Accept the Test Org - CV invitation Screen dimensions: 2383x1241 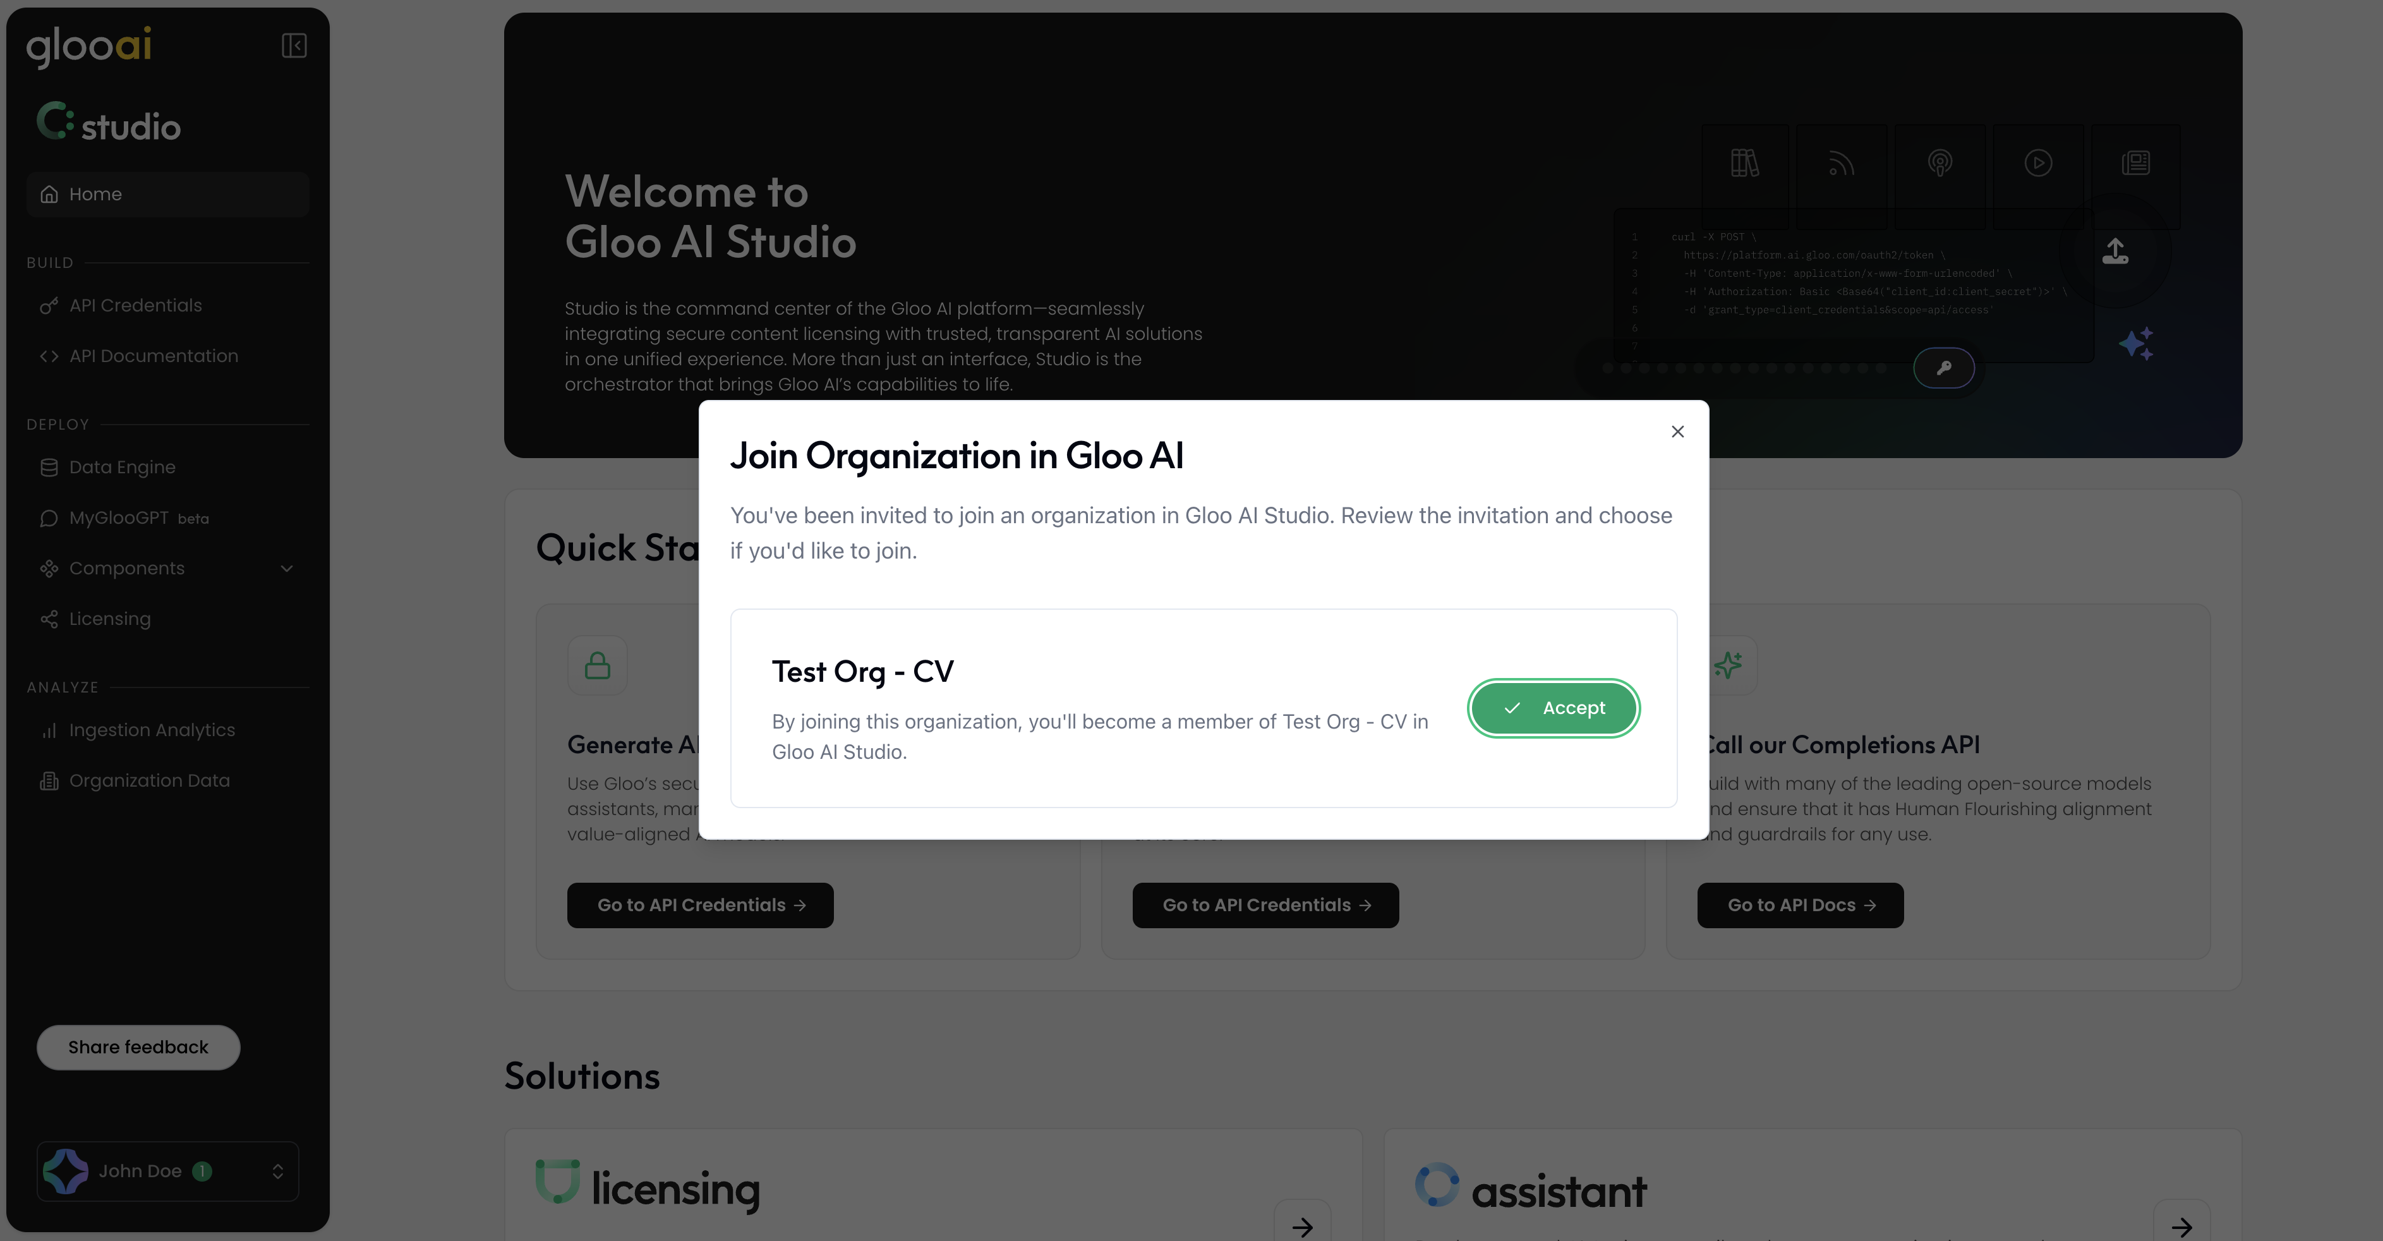click(x=1553, y=708)
